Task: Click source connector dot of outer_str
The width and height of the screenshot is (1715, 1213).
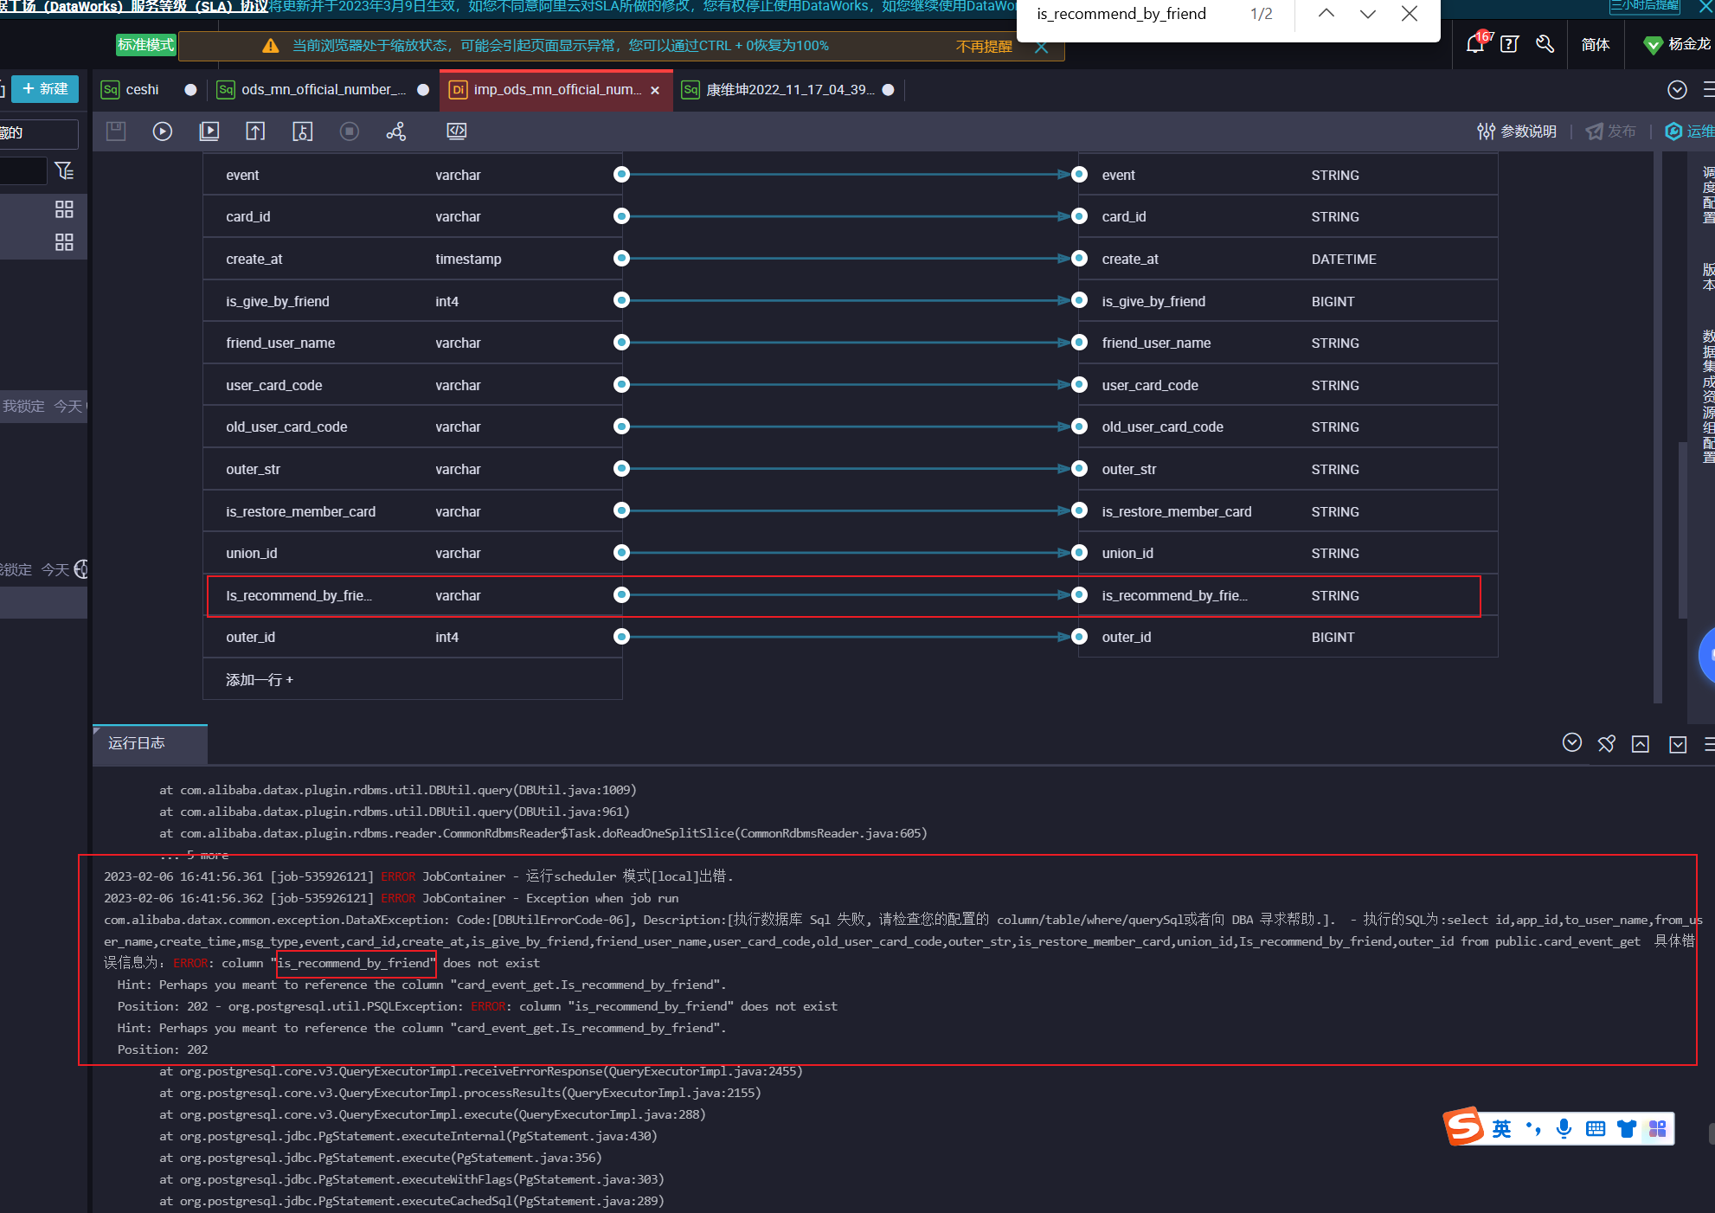Action: tap(621, 469)
